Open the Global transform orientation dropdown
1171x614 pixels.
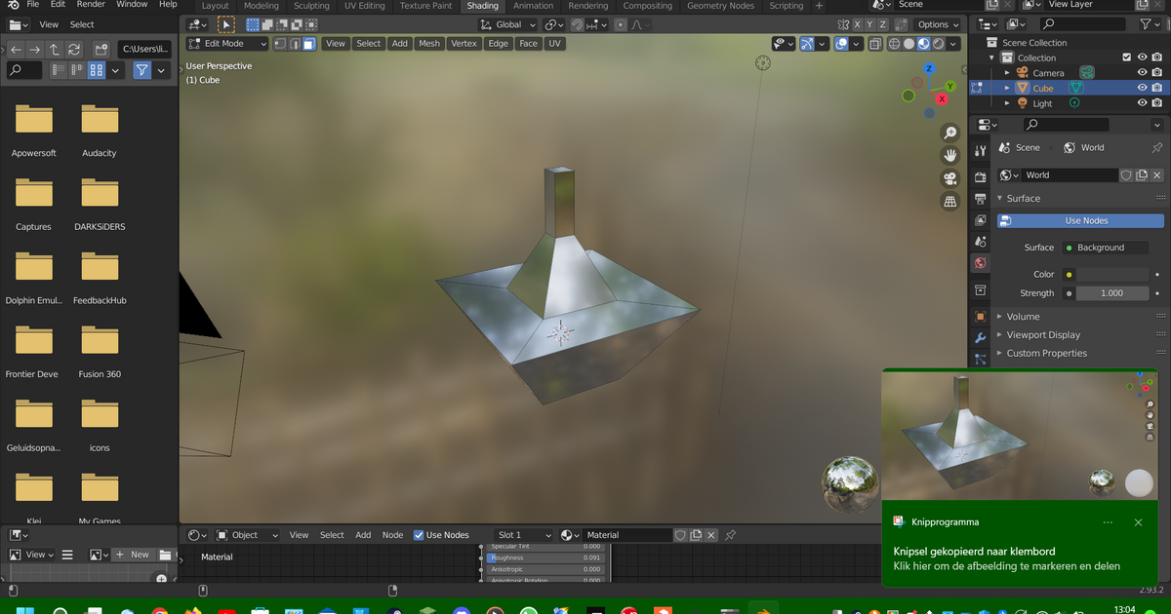coord(507,24)
